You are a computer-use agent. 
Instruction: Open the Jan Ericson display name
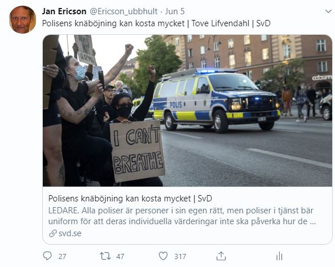click(x=64, y=11)
